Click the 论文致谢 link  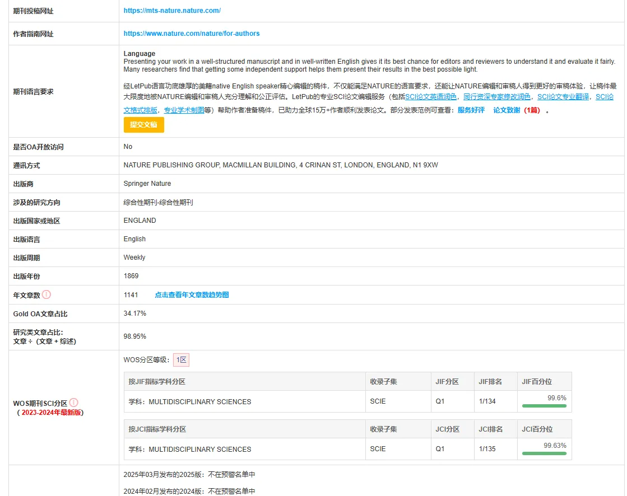coord(507,110)
